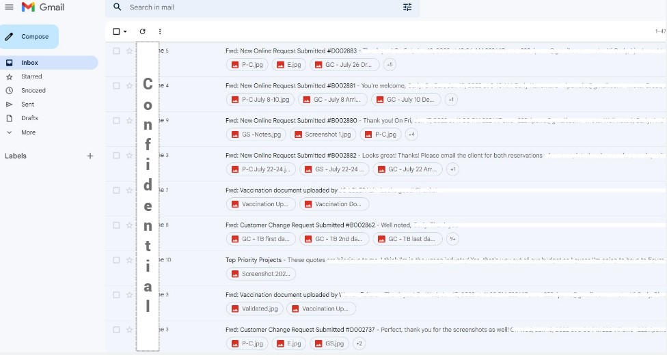
Task: Toggle the select-all checkbox in toolbar
Action: tap(116, 31)
